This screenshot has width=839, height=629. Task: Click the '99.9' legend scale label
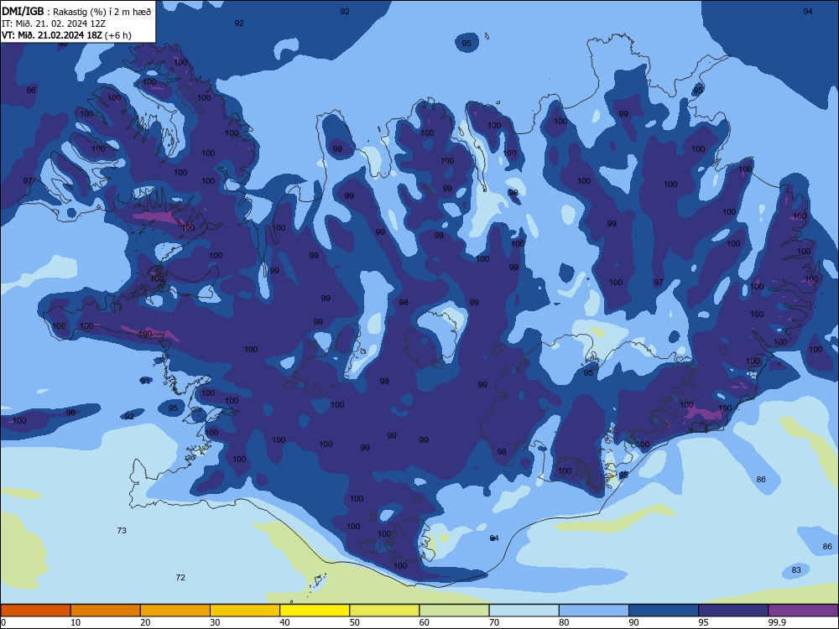[x=776, y=622]
